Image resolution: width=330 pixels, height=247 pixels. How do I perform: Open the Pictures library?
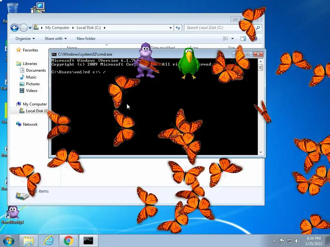[x=33, y=84]
